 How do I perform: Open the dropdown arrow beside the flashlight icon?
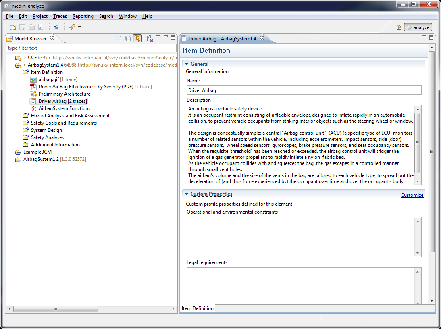(x=79, y=27)
